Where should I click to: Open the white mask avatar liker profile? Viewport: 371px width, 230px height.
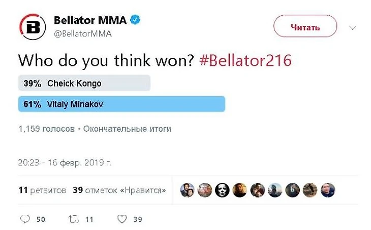(x=222, y=190)
